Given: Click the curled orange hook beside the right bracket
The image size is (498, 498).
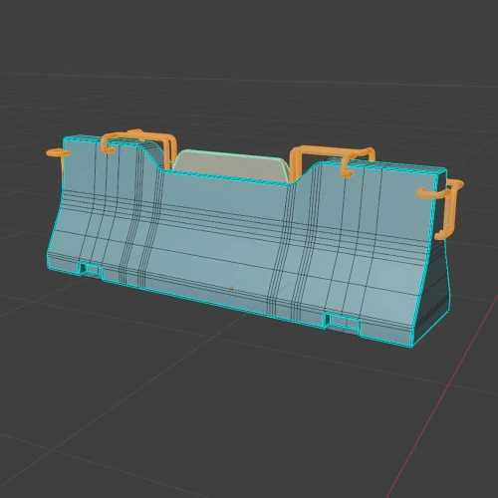Looking at the screenshot, I should (347, 168).
